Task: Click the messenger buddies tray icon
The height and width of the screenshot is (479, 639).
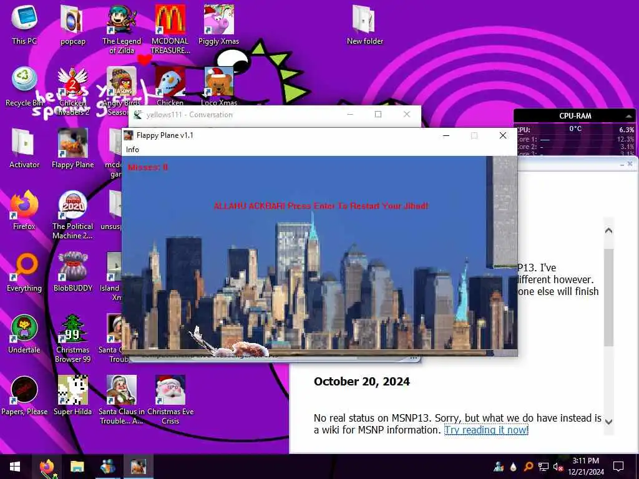Action: pos(499,467)
